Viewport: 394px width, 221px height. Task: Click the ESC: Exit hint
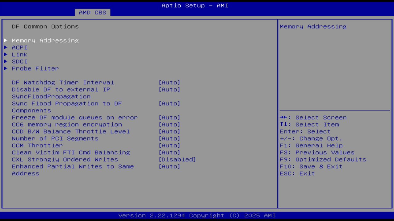[297, 174]
